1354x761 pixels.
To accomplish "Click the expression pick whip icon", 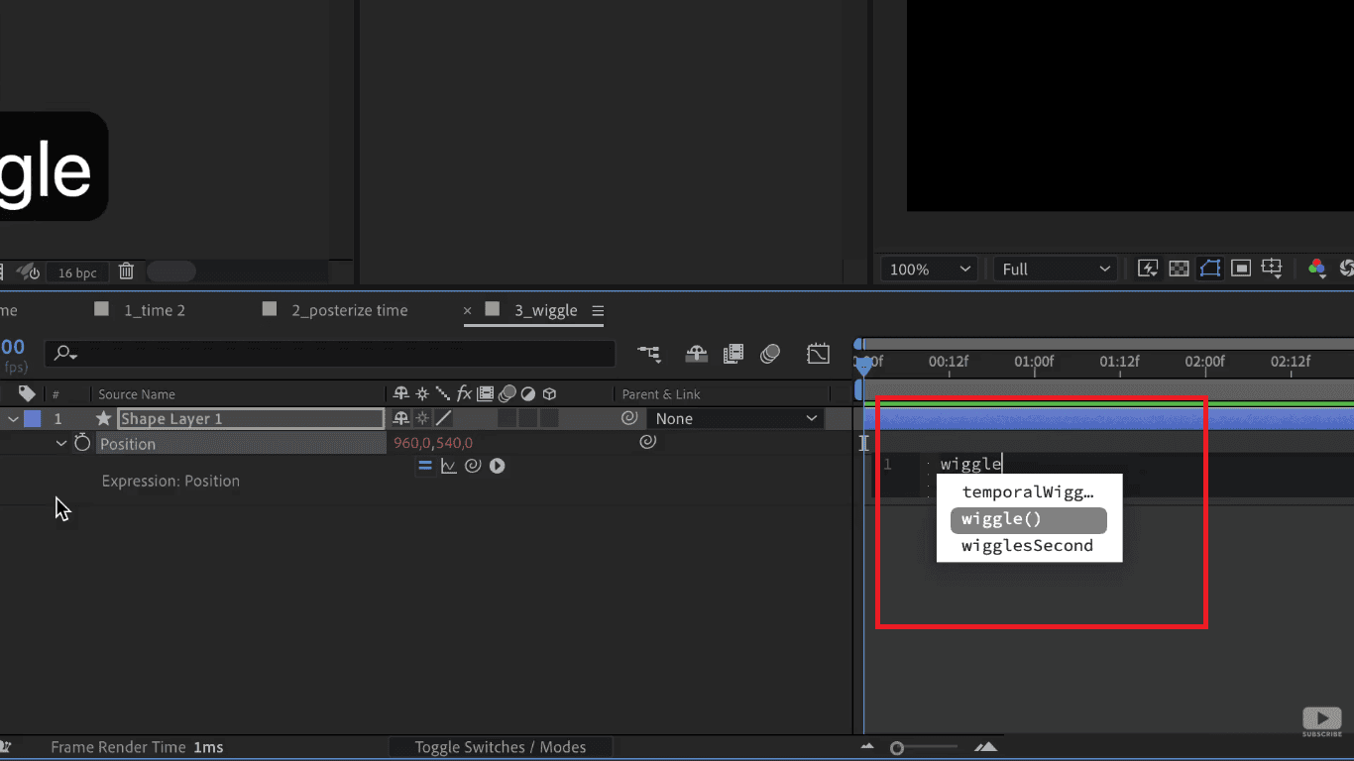I will pos(473,466).
